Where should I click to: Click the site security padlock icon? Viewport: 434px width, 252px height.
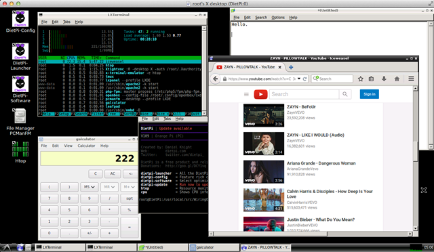tap(224, 79)
